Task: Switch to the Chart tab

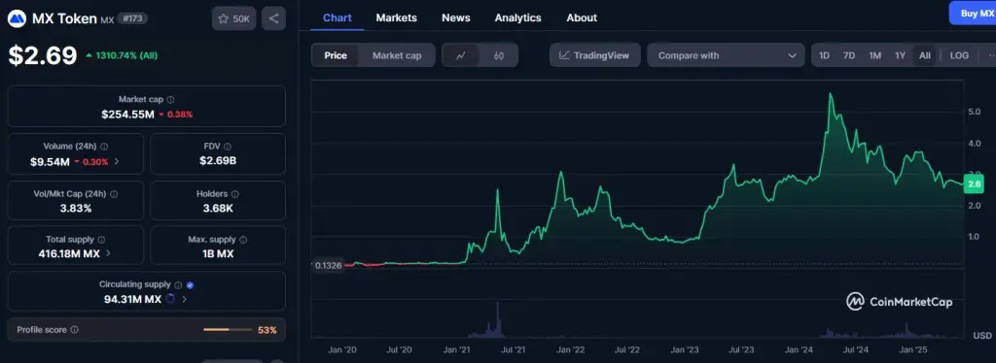Action: point(337,17)
